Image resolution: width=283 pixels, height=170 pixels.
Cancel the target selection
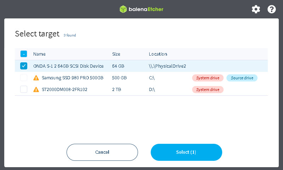tap(102, 152)
